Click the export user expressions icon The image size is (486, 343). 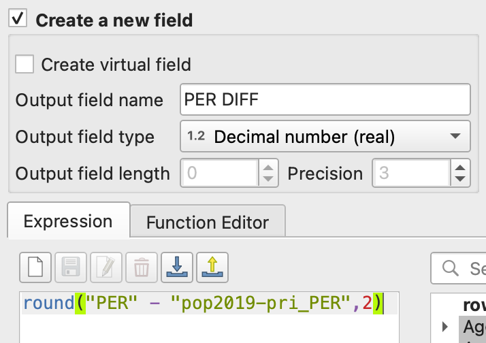(x=212, y=267)
